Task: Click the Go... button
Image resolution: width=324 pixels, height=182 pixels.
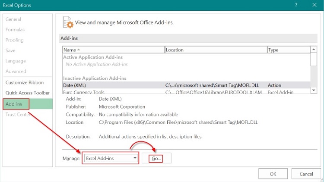Action: coord(156,158)
